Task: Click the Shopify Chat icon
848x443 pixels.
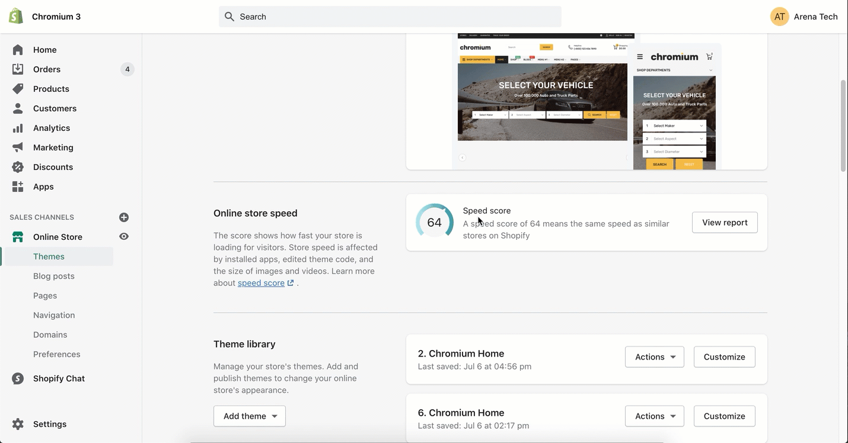Action: (x=18, y=378)
